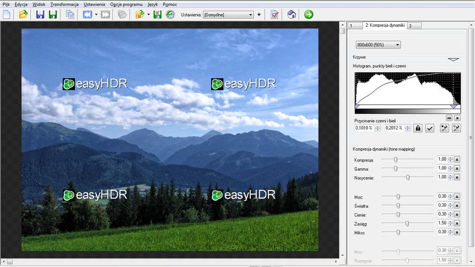Toggle the padlock on clipping values
The width and height of the screenshot is (475, 267).
pyautogui.click(x=418, y=128)
